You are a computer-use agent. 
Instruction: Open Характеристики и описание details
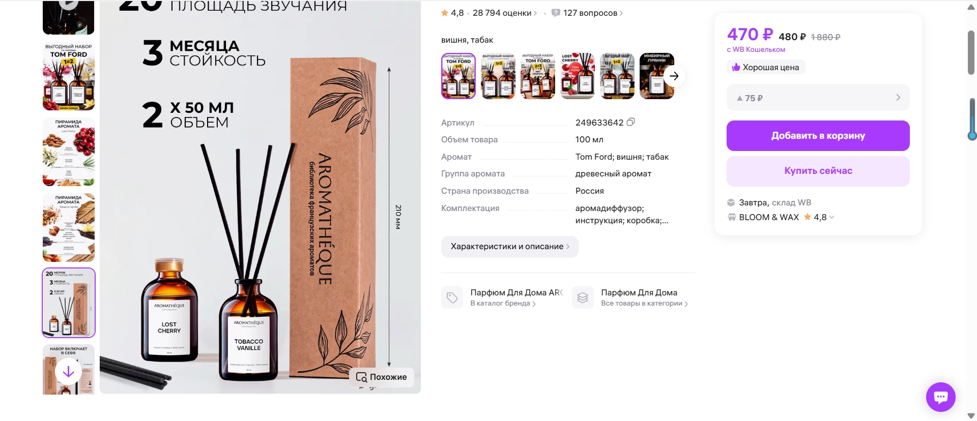coord(509,247)
